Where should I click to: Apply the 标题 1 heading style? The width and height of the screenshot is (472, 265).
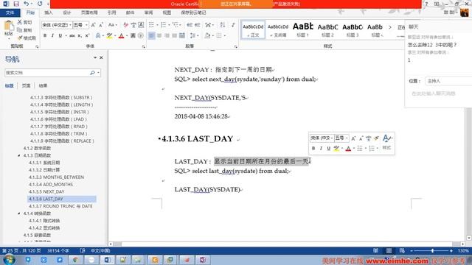303,29
